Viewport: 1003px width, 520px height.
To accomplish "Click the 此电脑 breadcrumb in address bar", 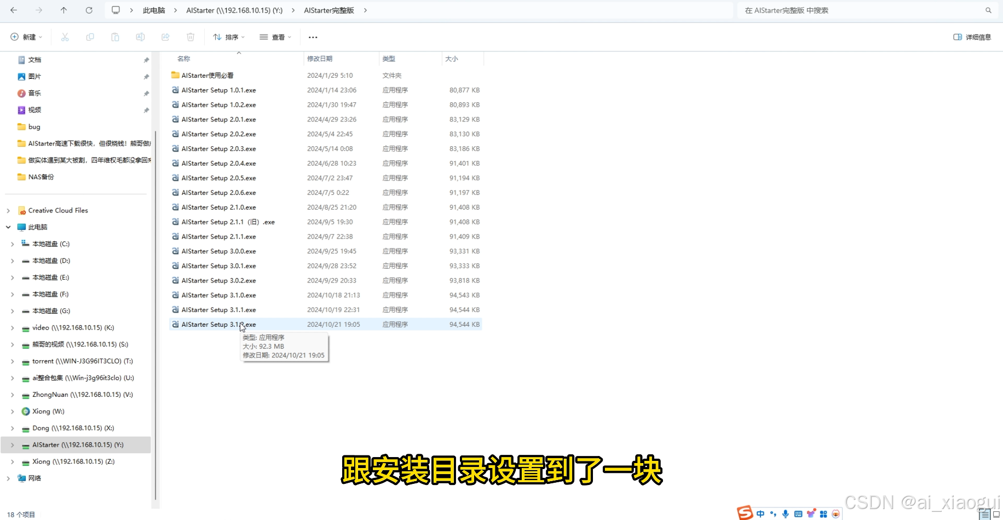I will [154, 10].
